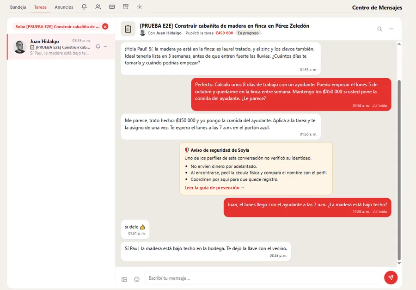Open the contacts people icon
The image size is (416, 290).
(x=98, y=7)
